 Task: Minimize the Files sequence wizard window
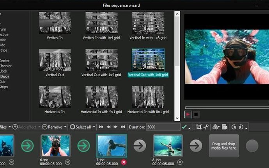click(257, 6)
